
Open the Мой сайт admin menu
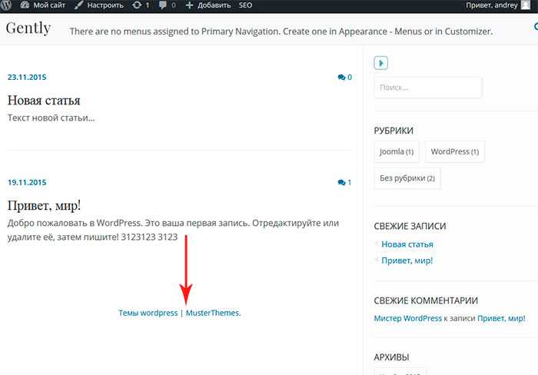[x=42, y=5]
